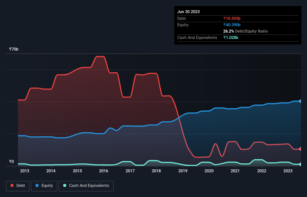The width and height of the screenshot is (307, 197).
Task: Click the 2023 x-axis label
Action: pos(288,171)
